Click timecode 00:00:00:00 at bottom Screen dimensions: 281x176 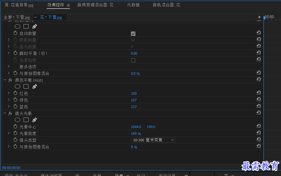(11, 168)
